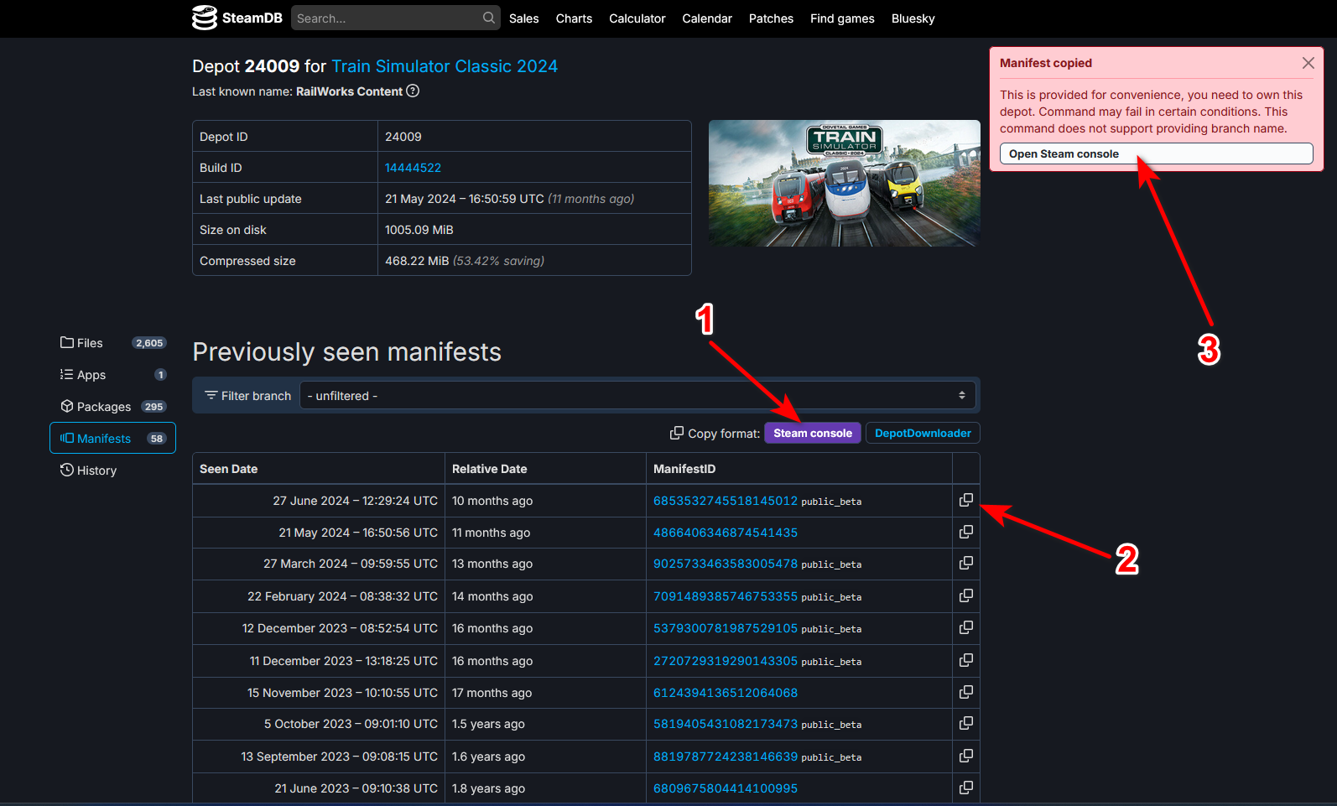Open manifest 9025733463583005478 link

726,563
